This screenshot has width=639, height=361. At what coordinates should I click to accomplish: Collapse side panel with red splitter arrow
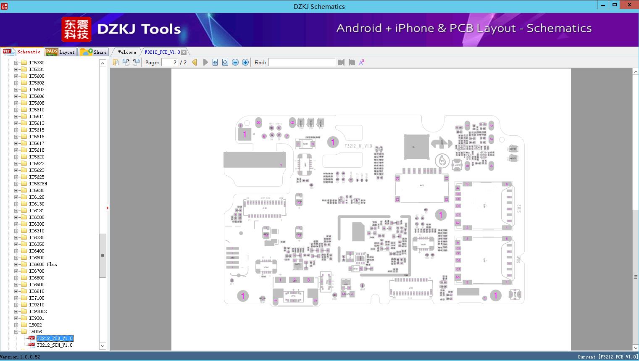click(108, 208)
